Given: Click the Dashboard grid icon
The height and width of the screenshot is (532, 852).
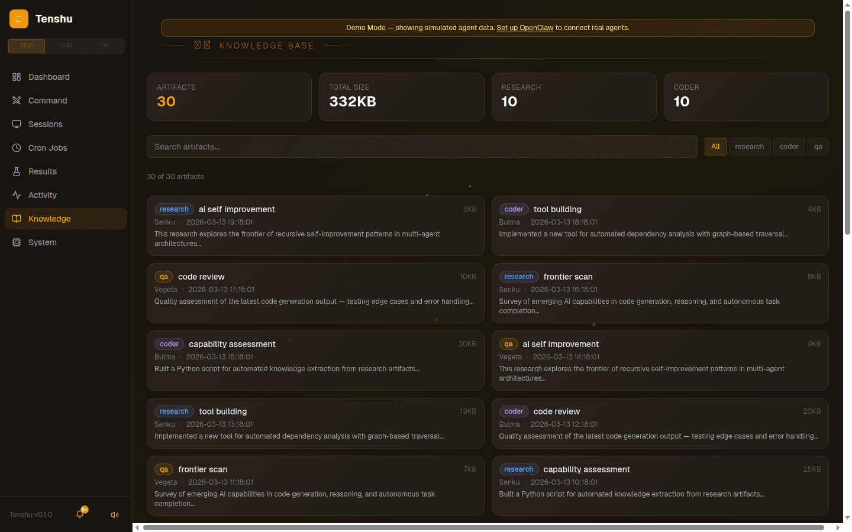Looking at the screenshot, I should coord(17,77).
